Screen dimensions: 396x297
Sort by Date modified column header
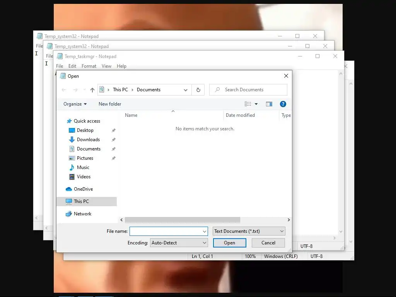point(251,115)
